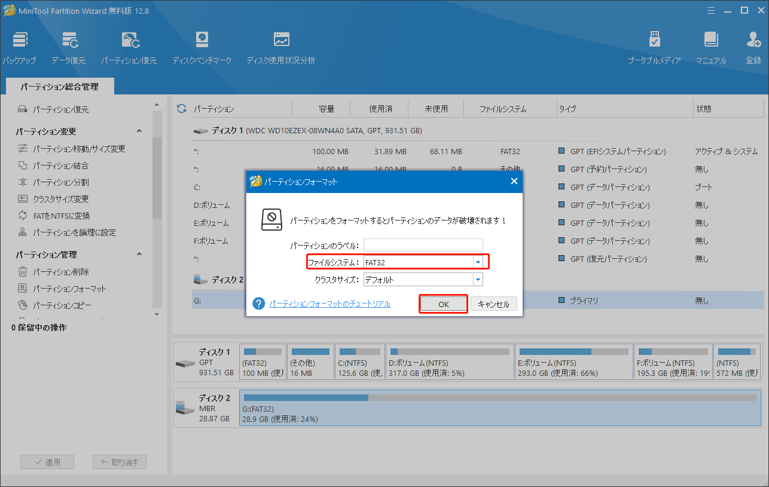
Task: Select FATをNTFSに変換 option
Action: tap(61, 216)
